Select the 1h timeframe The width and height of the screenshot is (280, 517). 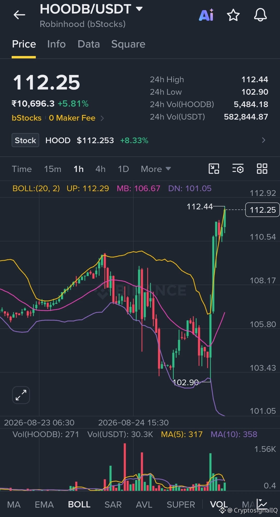(79, 169)
